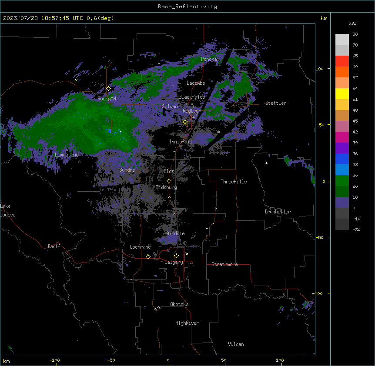This screenshot has width=375, height=366.
Task: Click the Banff town label
Action: coord(54,246)
